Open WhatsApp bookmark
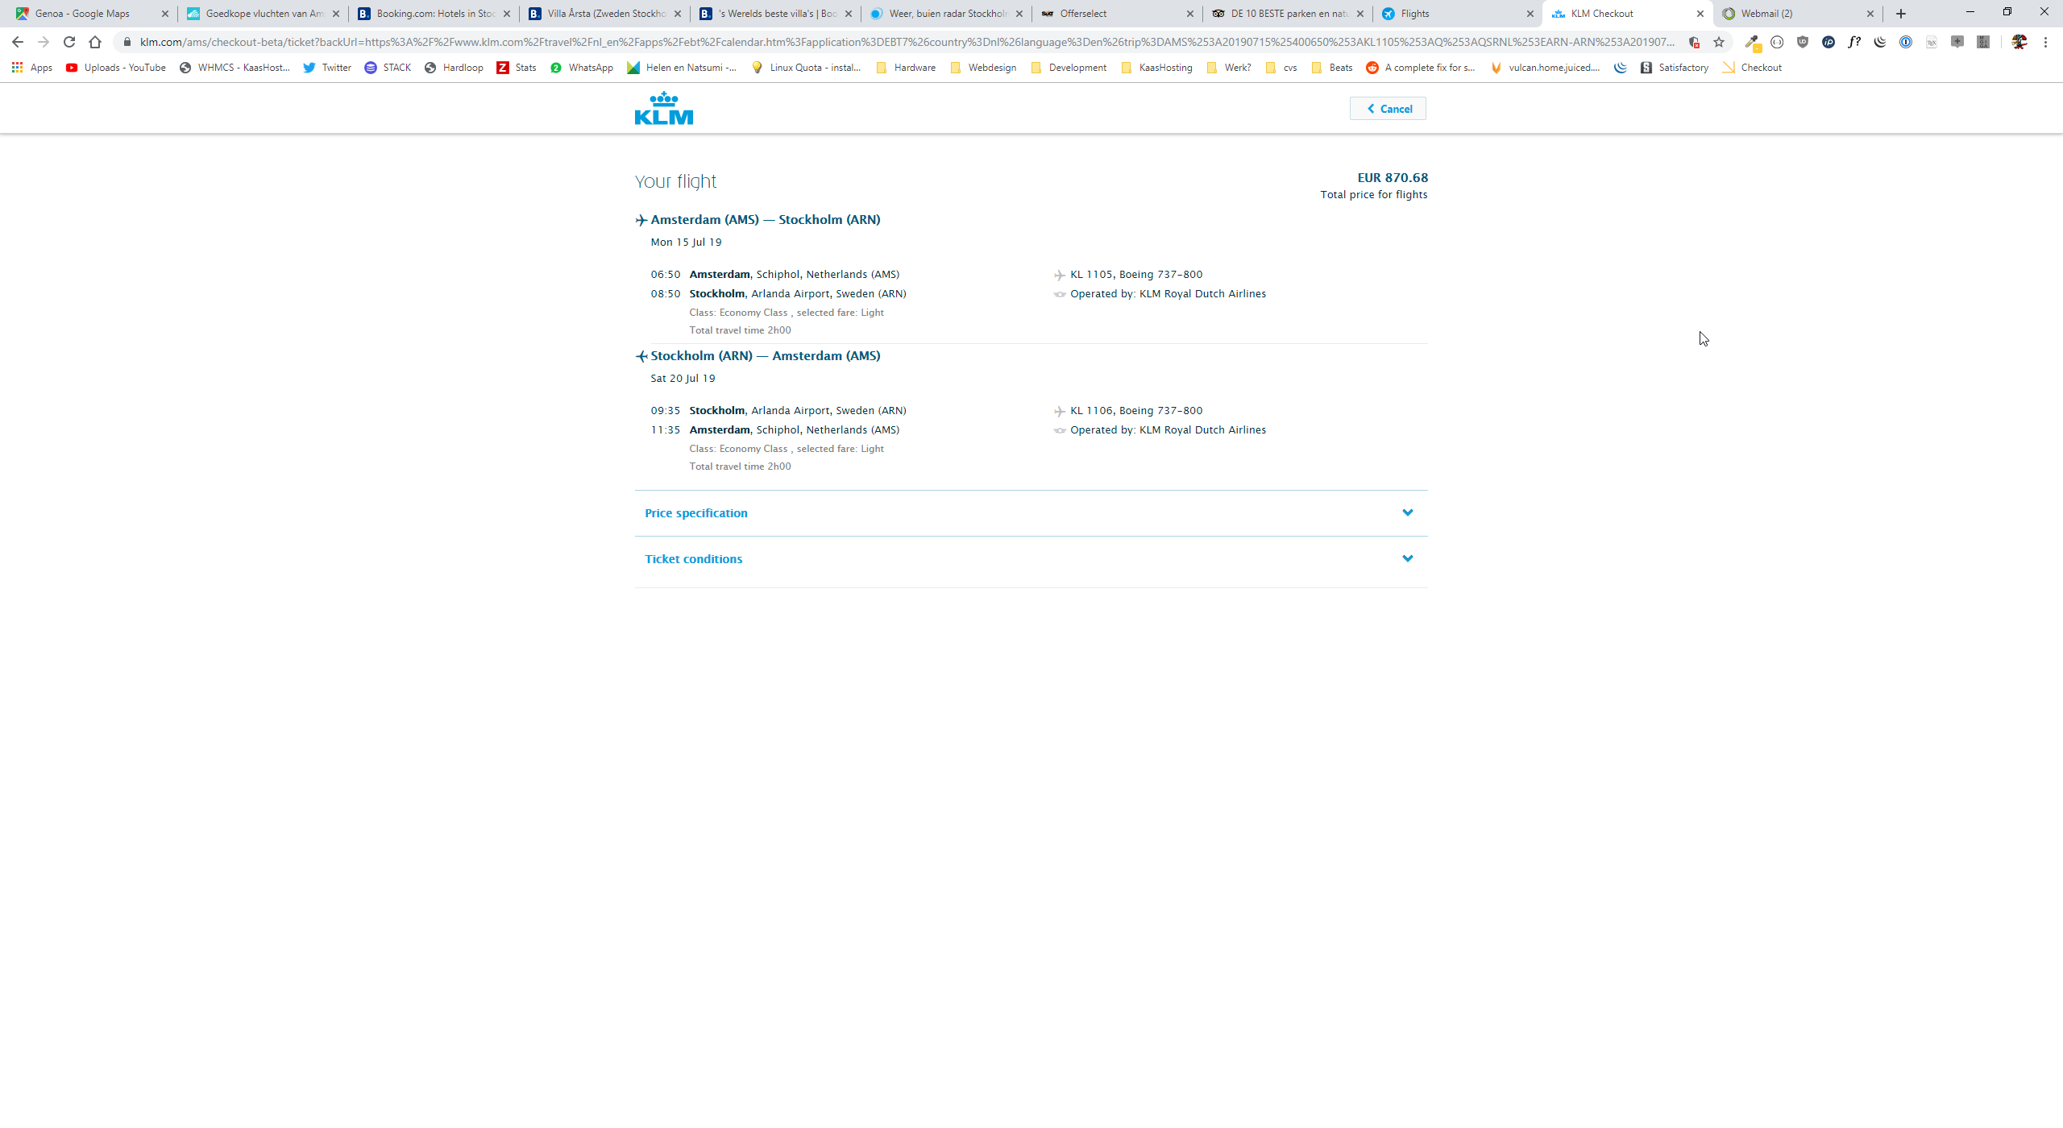The image size is (2063, 1128). tap(581, 68)
